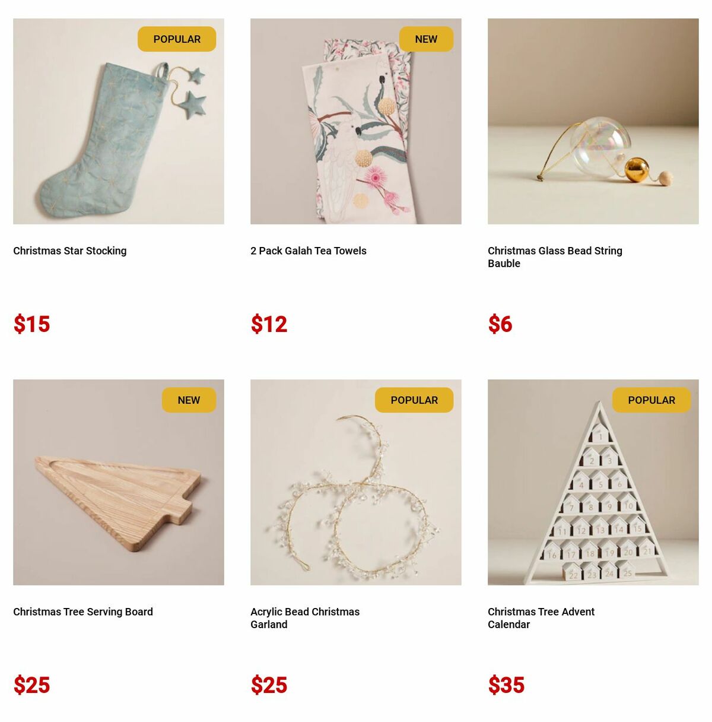Click the POPULAR badge on the stocking
This screenshot has width=712, height=722.
pyautogui.click(x=177, y=39)
